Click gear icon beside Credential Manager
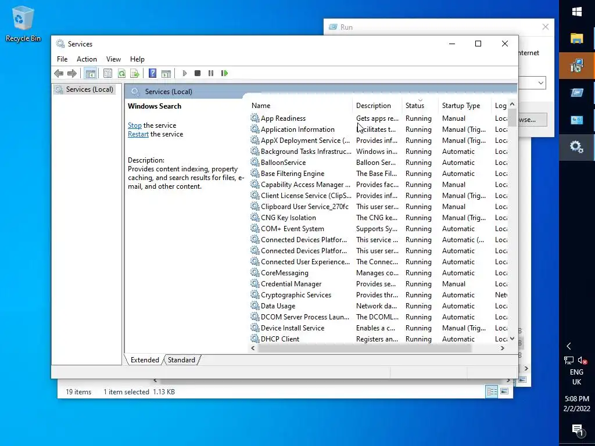Image resolution: width=595 pixels, height=446 pixels. (x=255, y=283)
